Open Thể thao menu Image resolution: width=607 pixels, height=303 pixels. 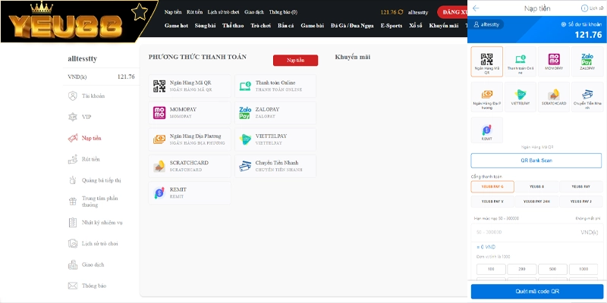click(233, 26)
